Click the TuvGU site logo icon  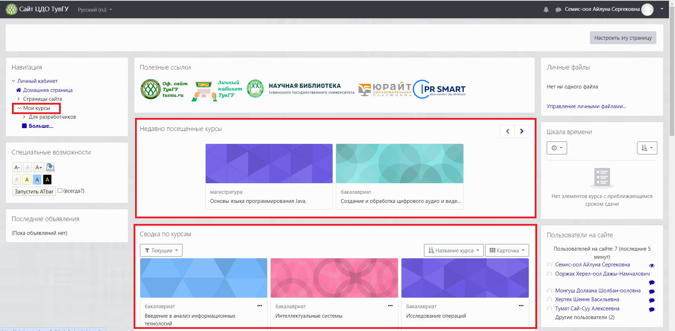pos(12,9)
